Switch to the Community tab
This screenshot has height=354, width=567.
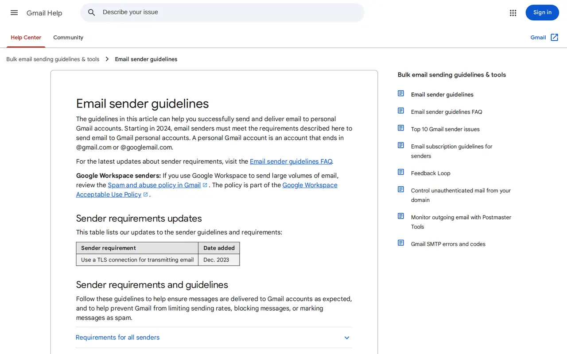[x=68, y=38]
